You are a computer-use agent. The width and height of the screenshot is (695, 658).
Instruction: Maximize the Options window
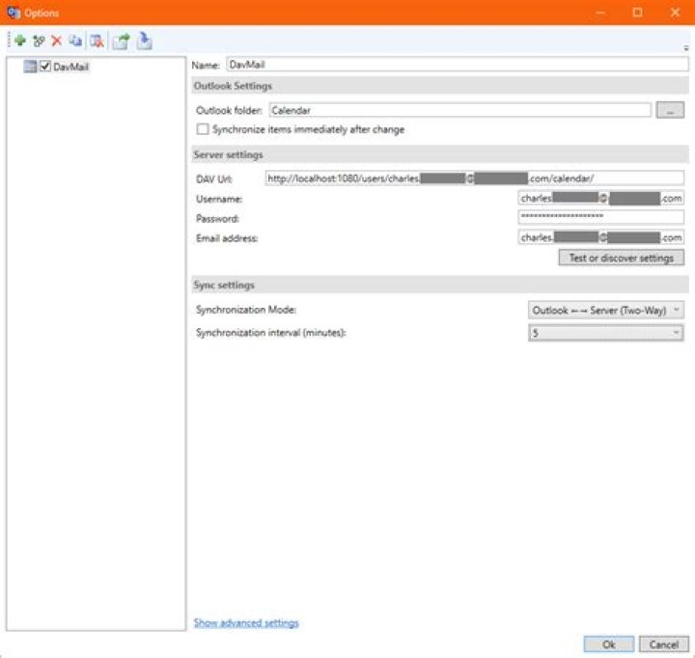[x=637, y=13]
